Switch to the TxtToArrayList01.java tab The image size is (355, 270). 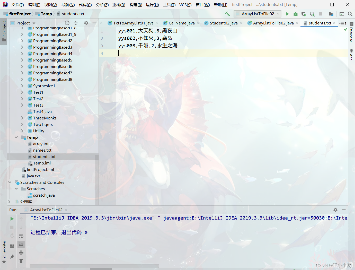pos(133,23)
